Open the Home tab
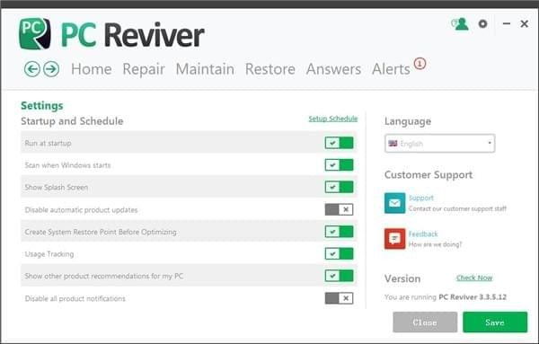The height and width of the screenshot is (344, 539). coord(92,69)
